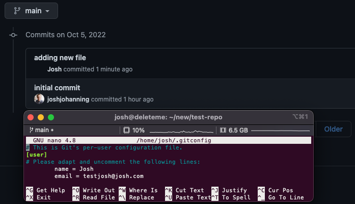Click the joshjohanning avatar image

pos(39,99)
